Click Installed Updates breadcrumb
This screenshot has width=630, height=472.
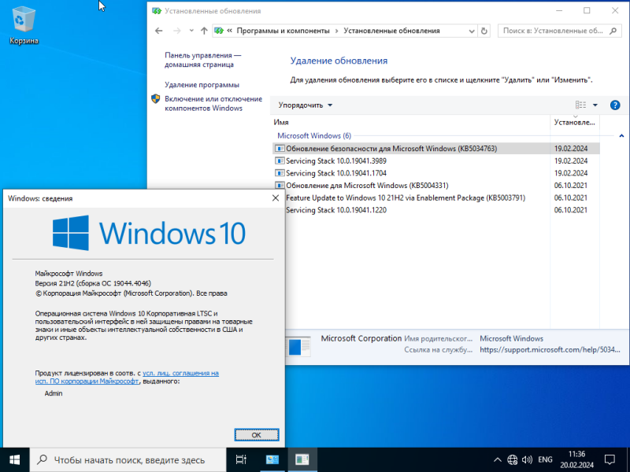coord(391,31)
